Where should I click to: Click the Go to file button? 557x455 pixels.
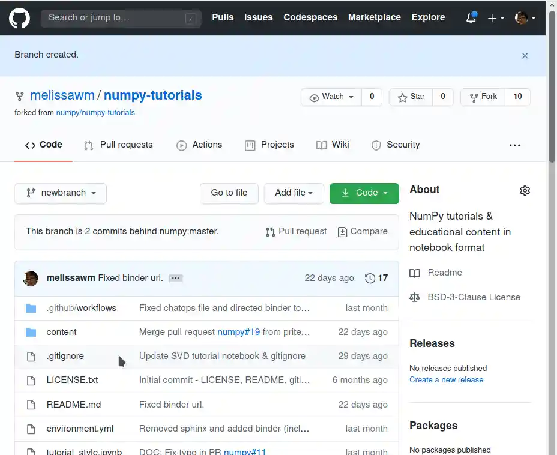[x=229, y=193]
